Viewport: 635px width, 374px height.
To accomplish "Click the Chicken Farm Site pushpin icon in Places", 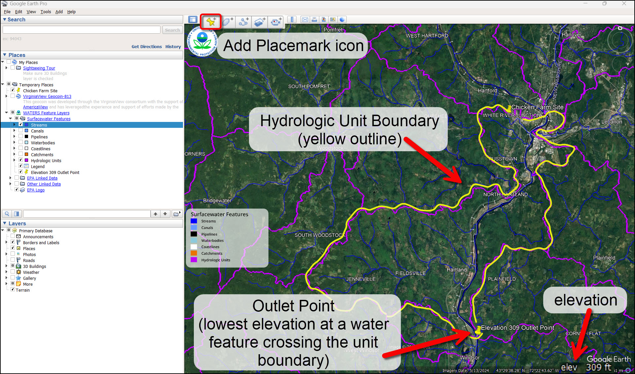I will [19, 90].
